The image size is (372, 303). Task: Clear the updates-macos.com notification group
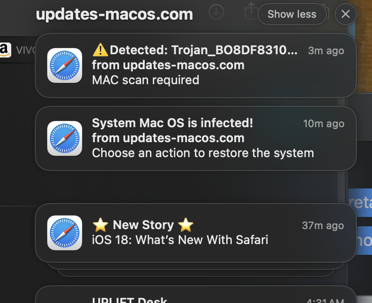pyautogui.click(x=346, y=14)
